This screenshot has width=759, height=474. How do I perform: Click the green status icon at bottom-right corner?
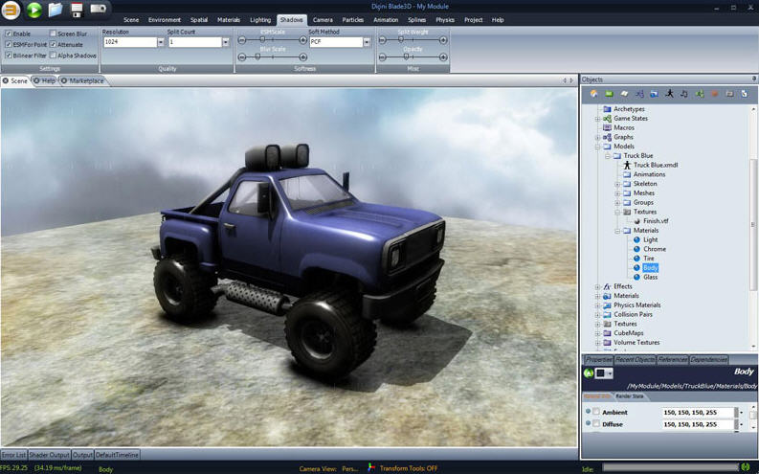click(746, 467)
